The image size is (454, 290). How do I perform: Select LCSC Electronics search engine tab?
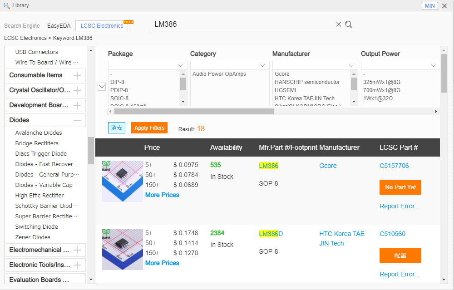click(x=102, y=26)
